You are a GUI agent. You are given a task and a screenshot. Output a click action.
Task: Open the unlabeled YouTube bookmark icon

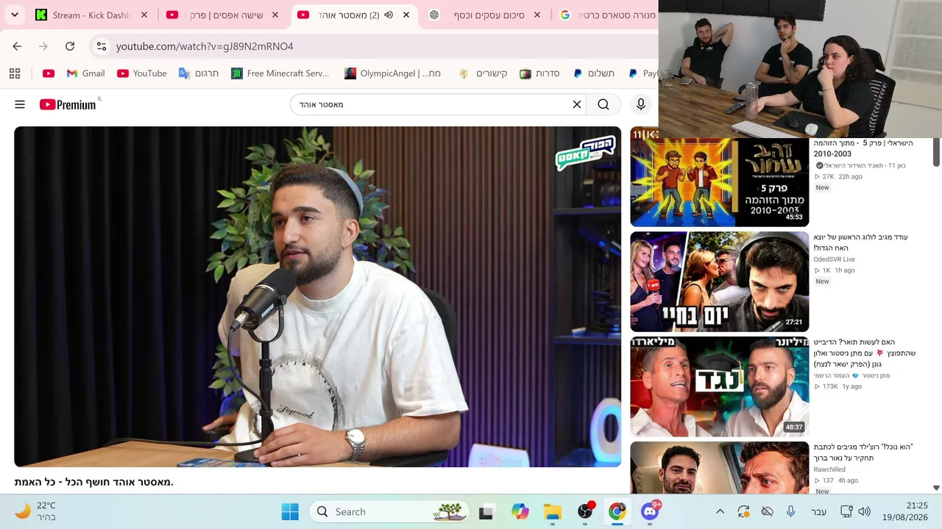(x=49, y=73)
